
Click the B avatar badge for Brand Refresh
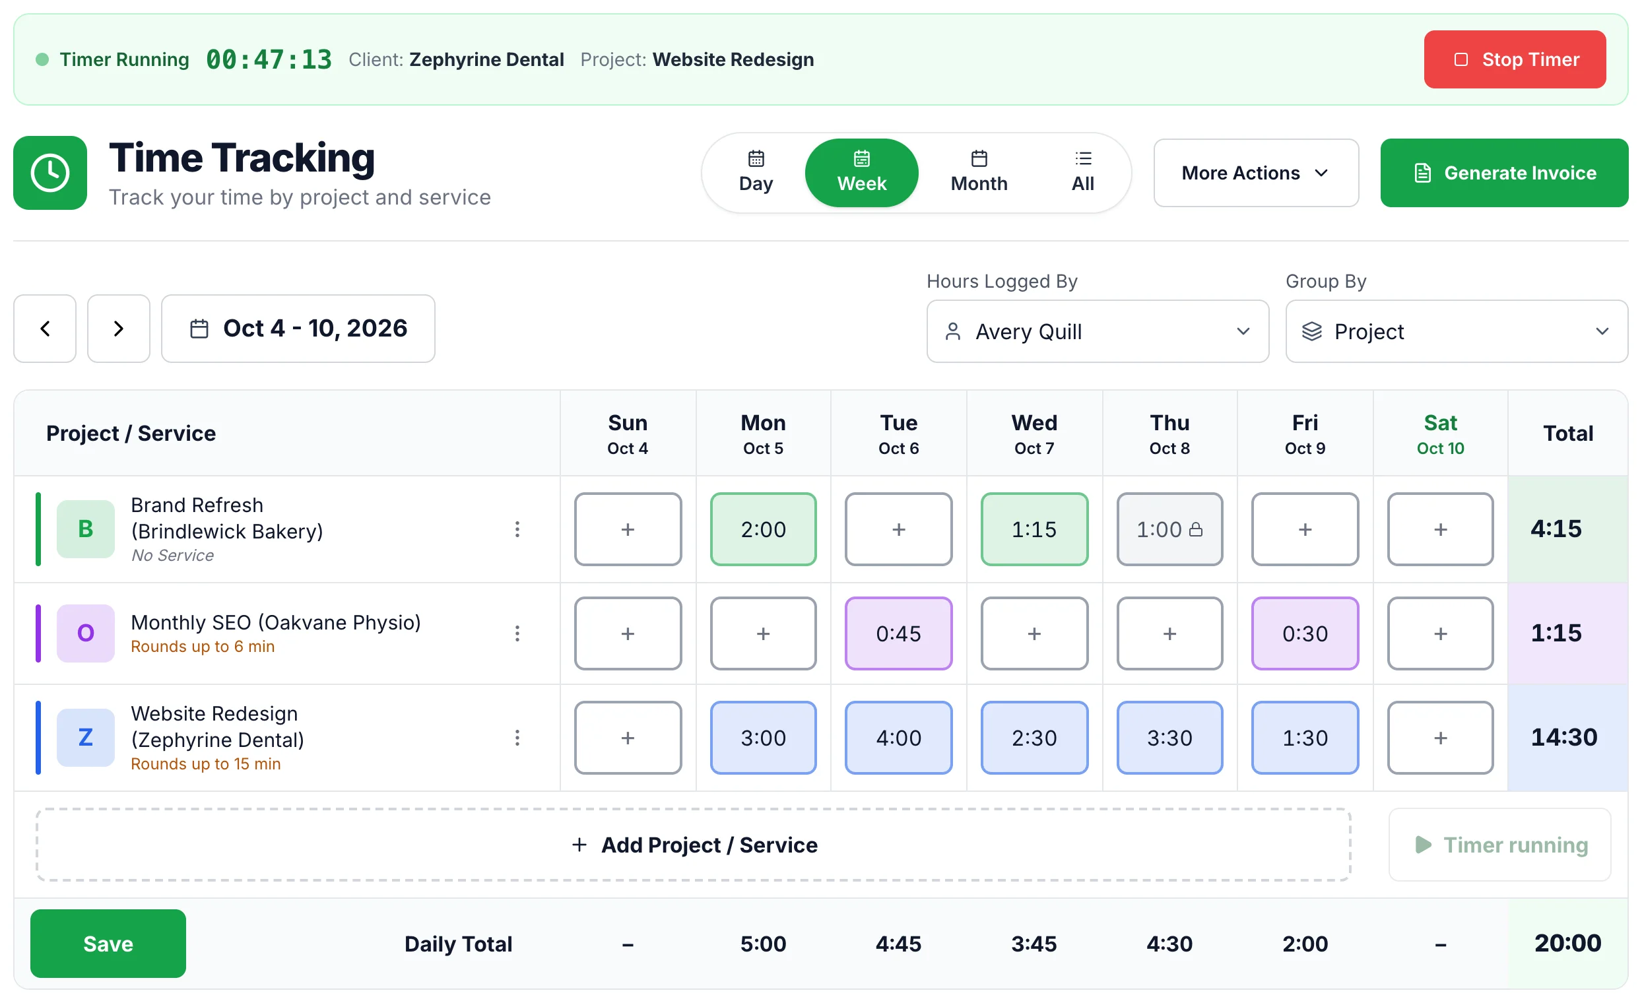tap(86, 529)
